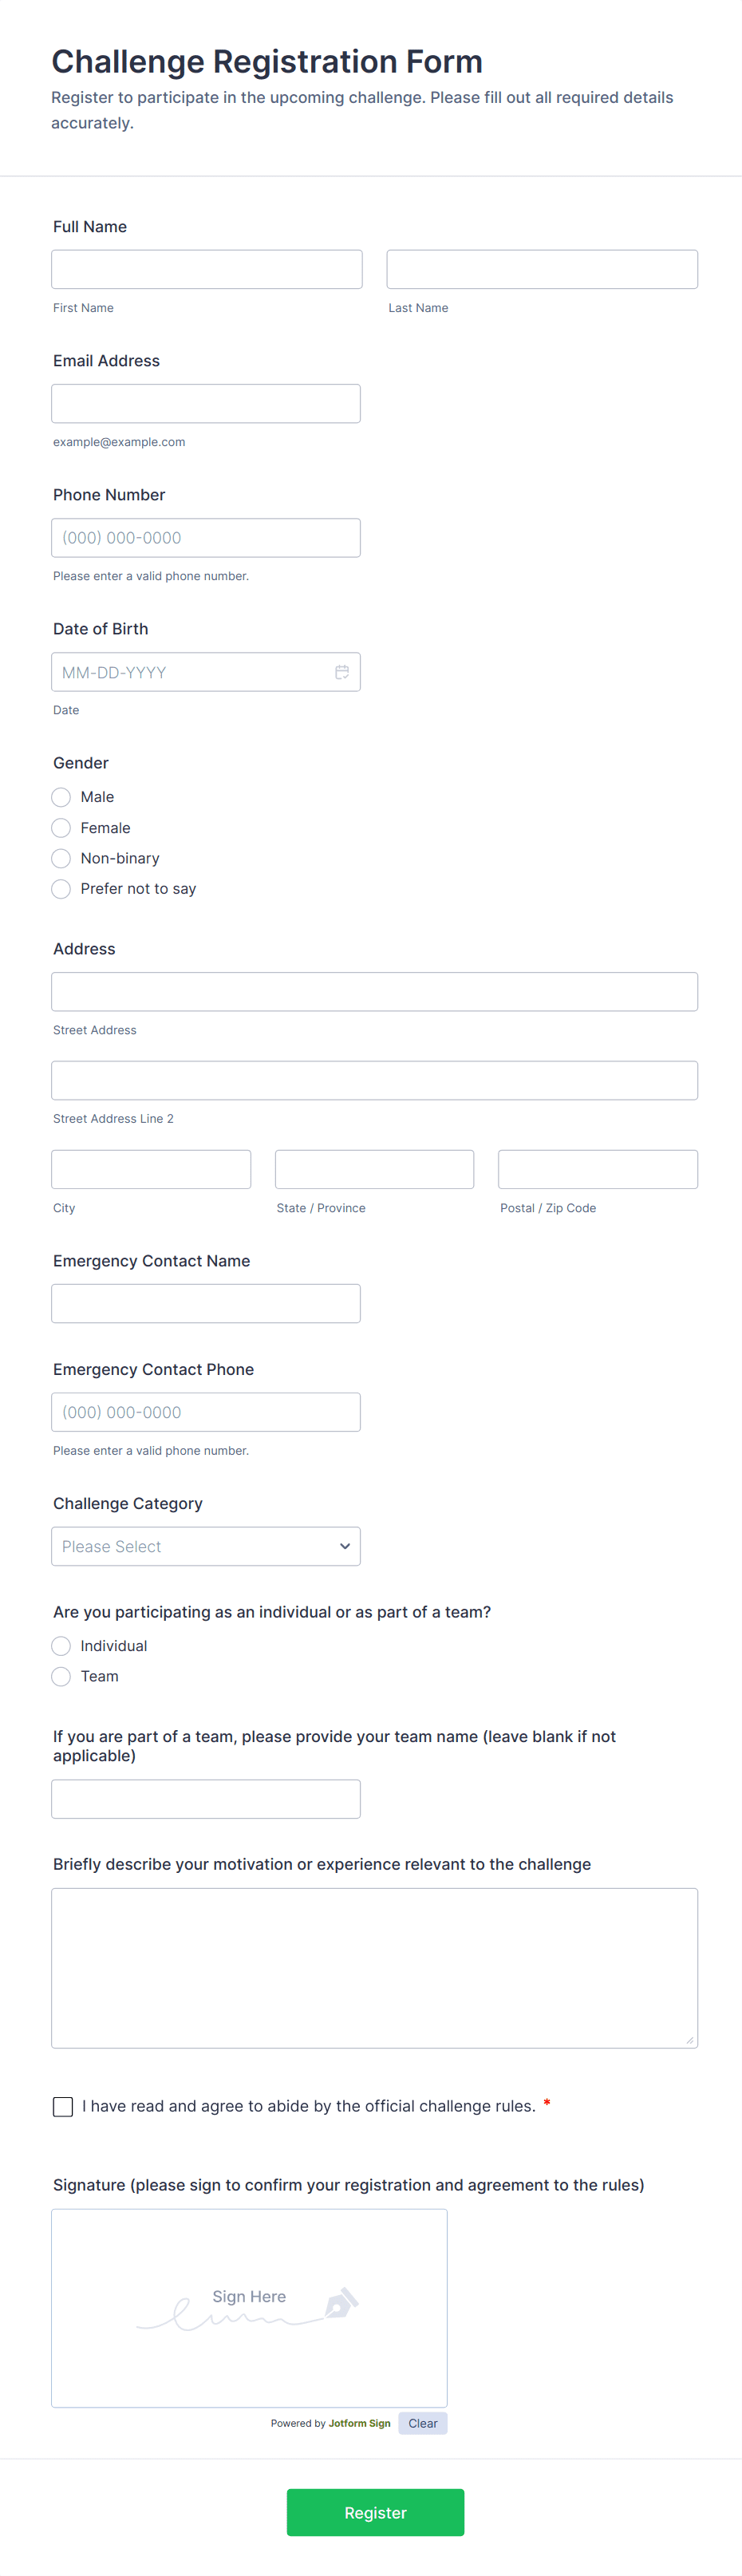This screenshot has width=742, height=2576.
Task: Focus the team name input field
Action: 206,1799
